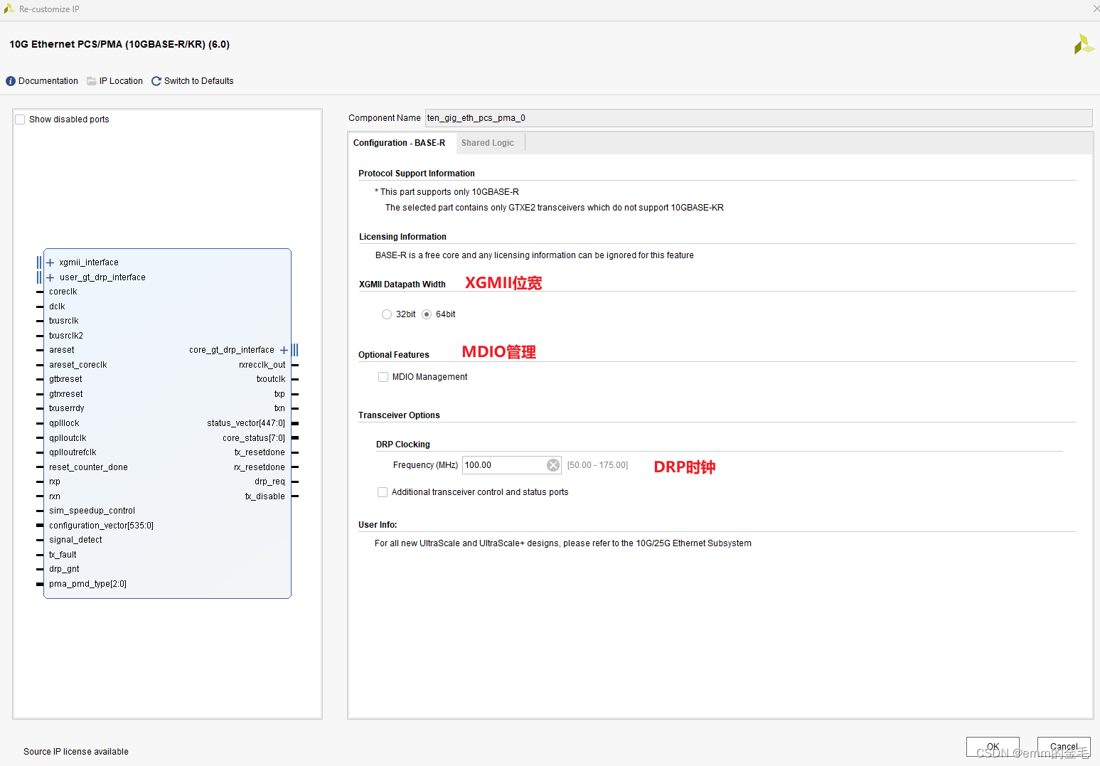
Task: Click the Vivado icon in the title bar
Action: 9,9
